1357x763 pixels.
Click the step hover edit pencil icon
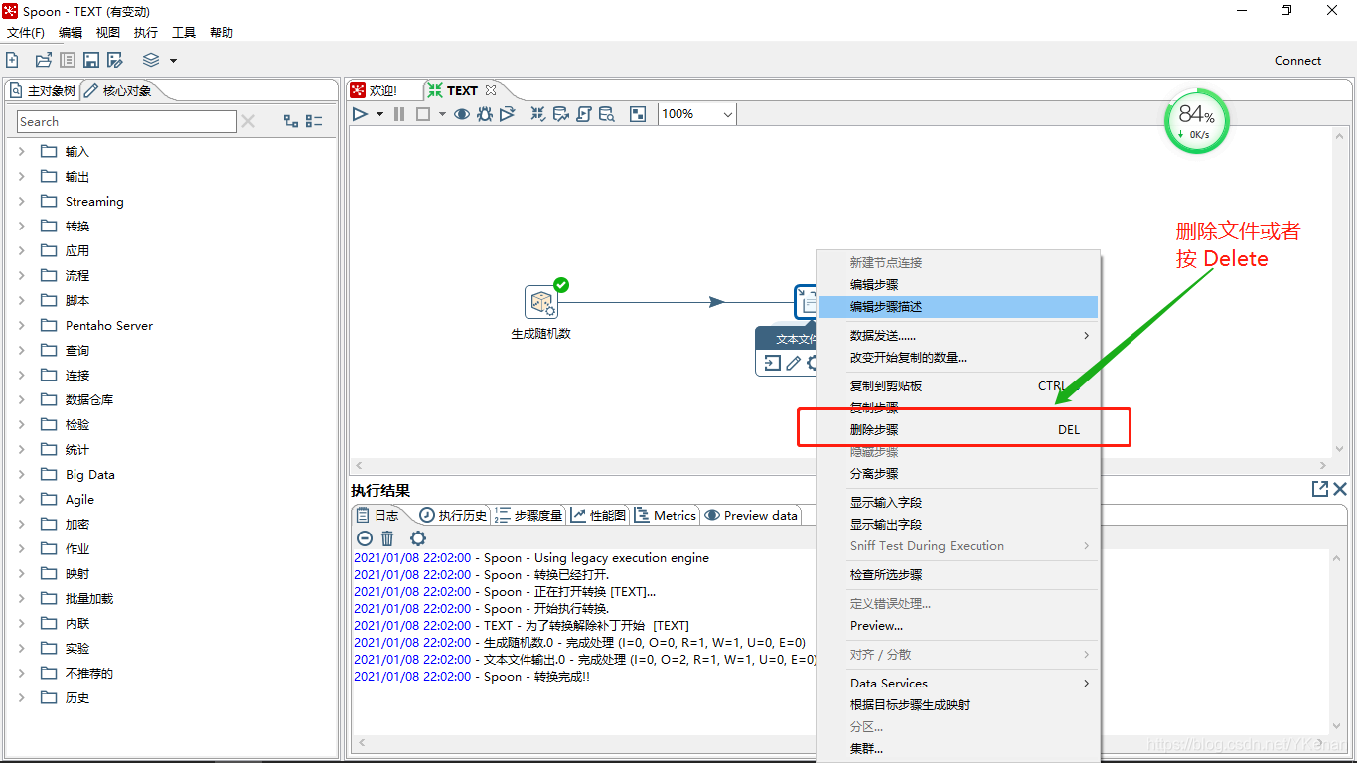click(793, 363)
